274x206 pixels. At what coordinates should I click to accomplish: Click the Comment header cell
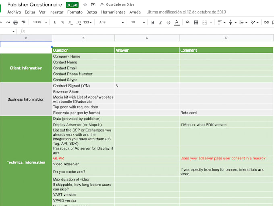(226, 50)
